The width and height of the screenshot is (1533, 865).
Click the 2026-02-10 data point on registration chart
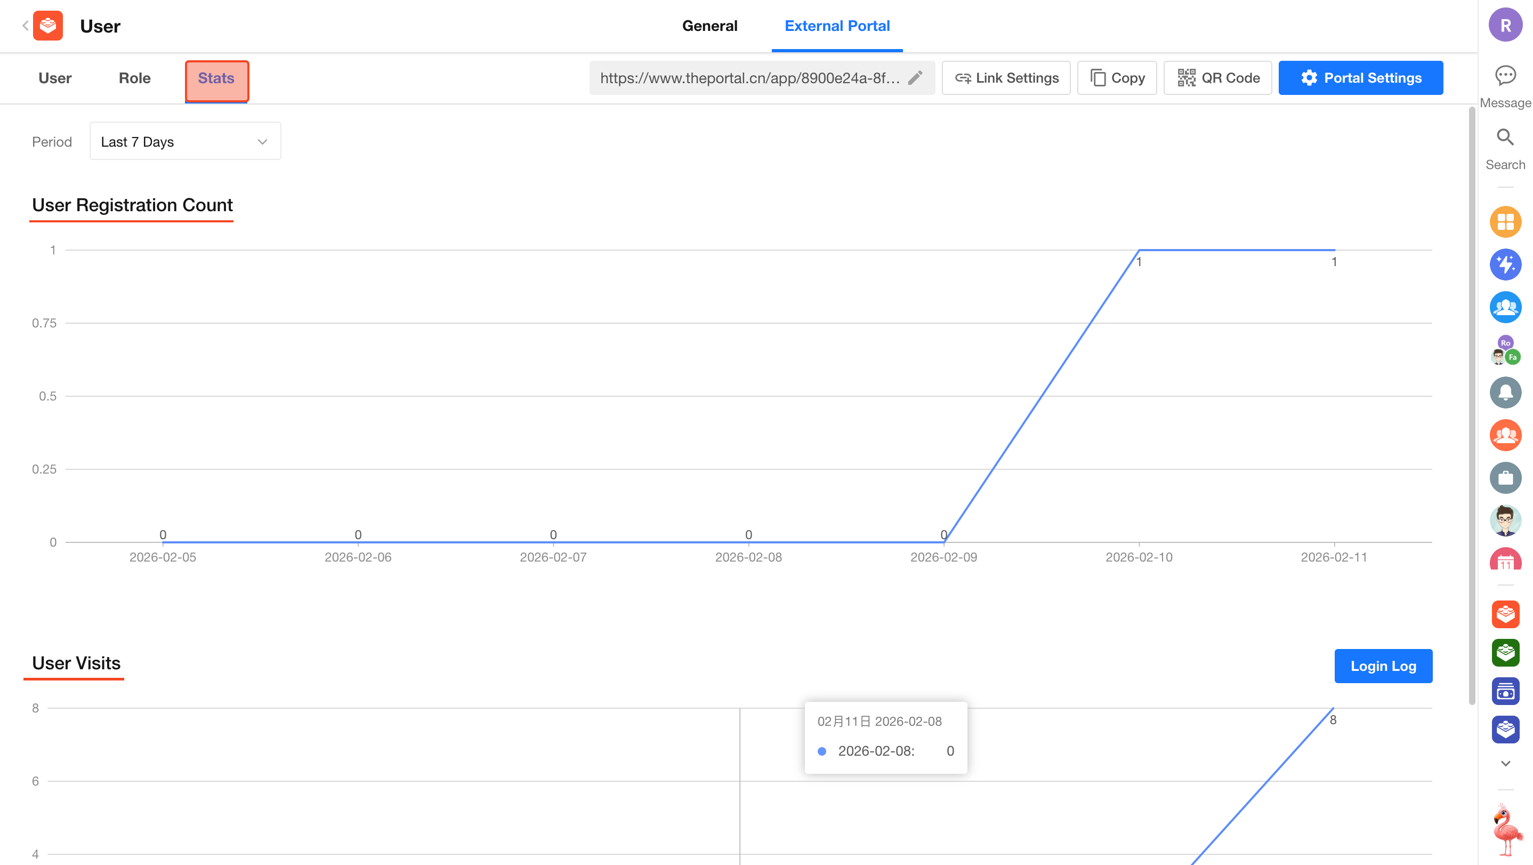tap(1139, 250)
